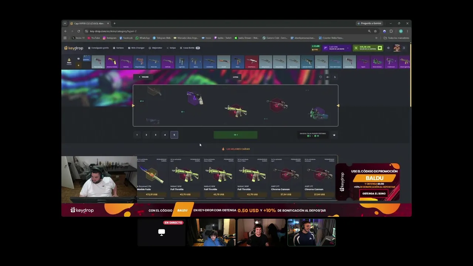The height and width of the screenshot is (266, 473).
Task: Toggle fast opening lightning icon
Action: coord(335,77)
